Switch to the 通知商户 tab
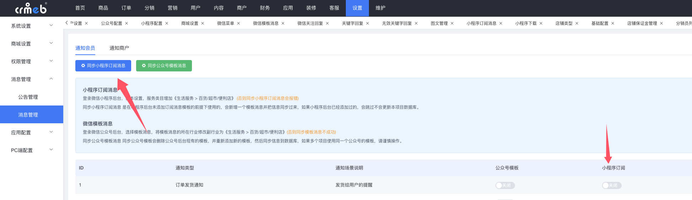 (x=119, y=48)
